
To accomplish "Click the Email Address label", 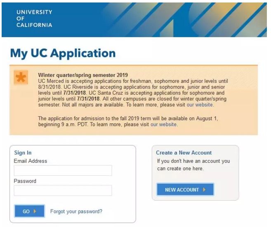I will [31, 161].
